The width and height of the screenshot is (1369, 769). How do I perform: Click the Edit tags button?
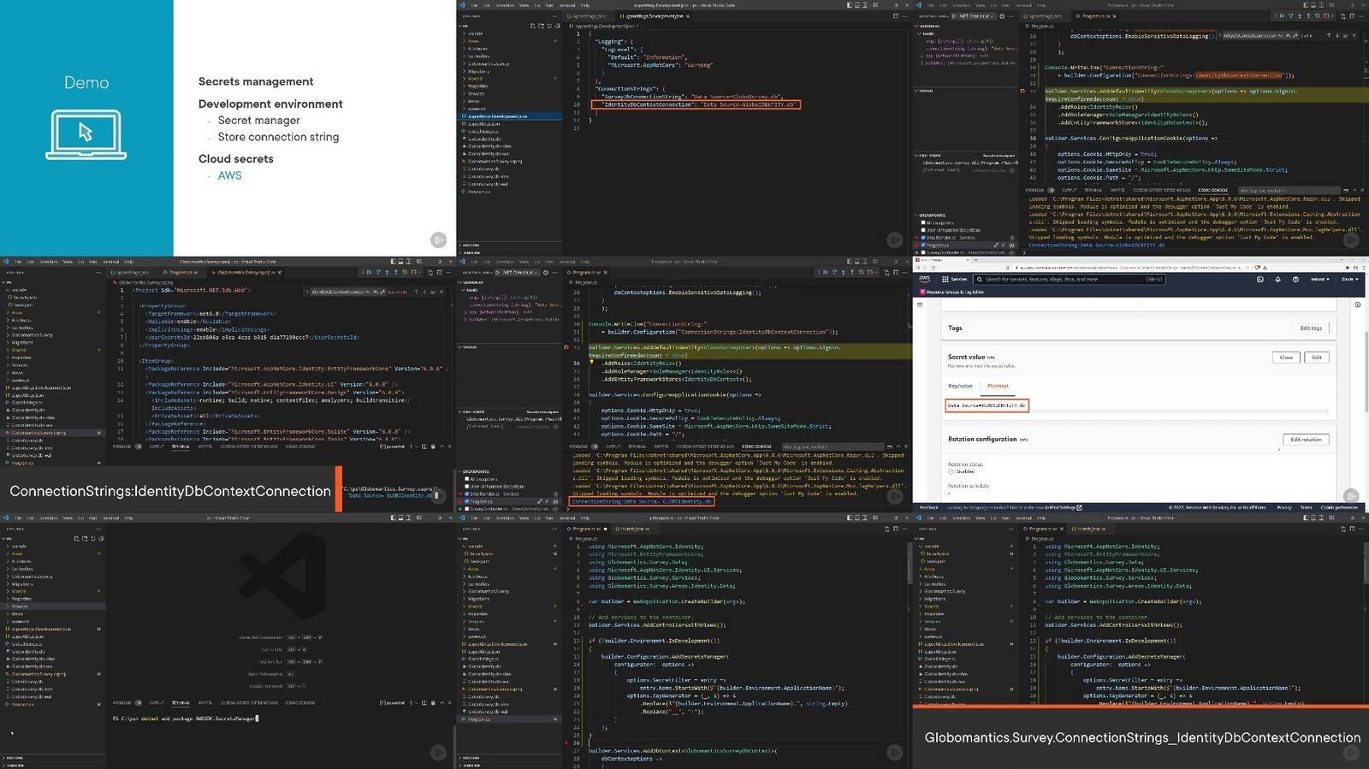[1310, 328]
